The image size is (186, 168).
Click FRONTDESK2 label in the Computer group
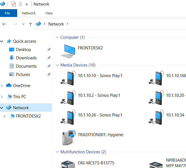[90, 48]
